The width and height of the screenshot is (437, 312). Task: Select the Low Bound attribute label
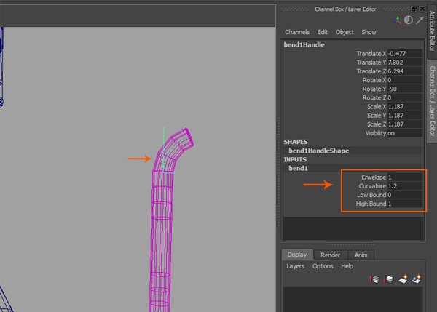[x=371, y=195]
